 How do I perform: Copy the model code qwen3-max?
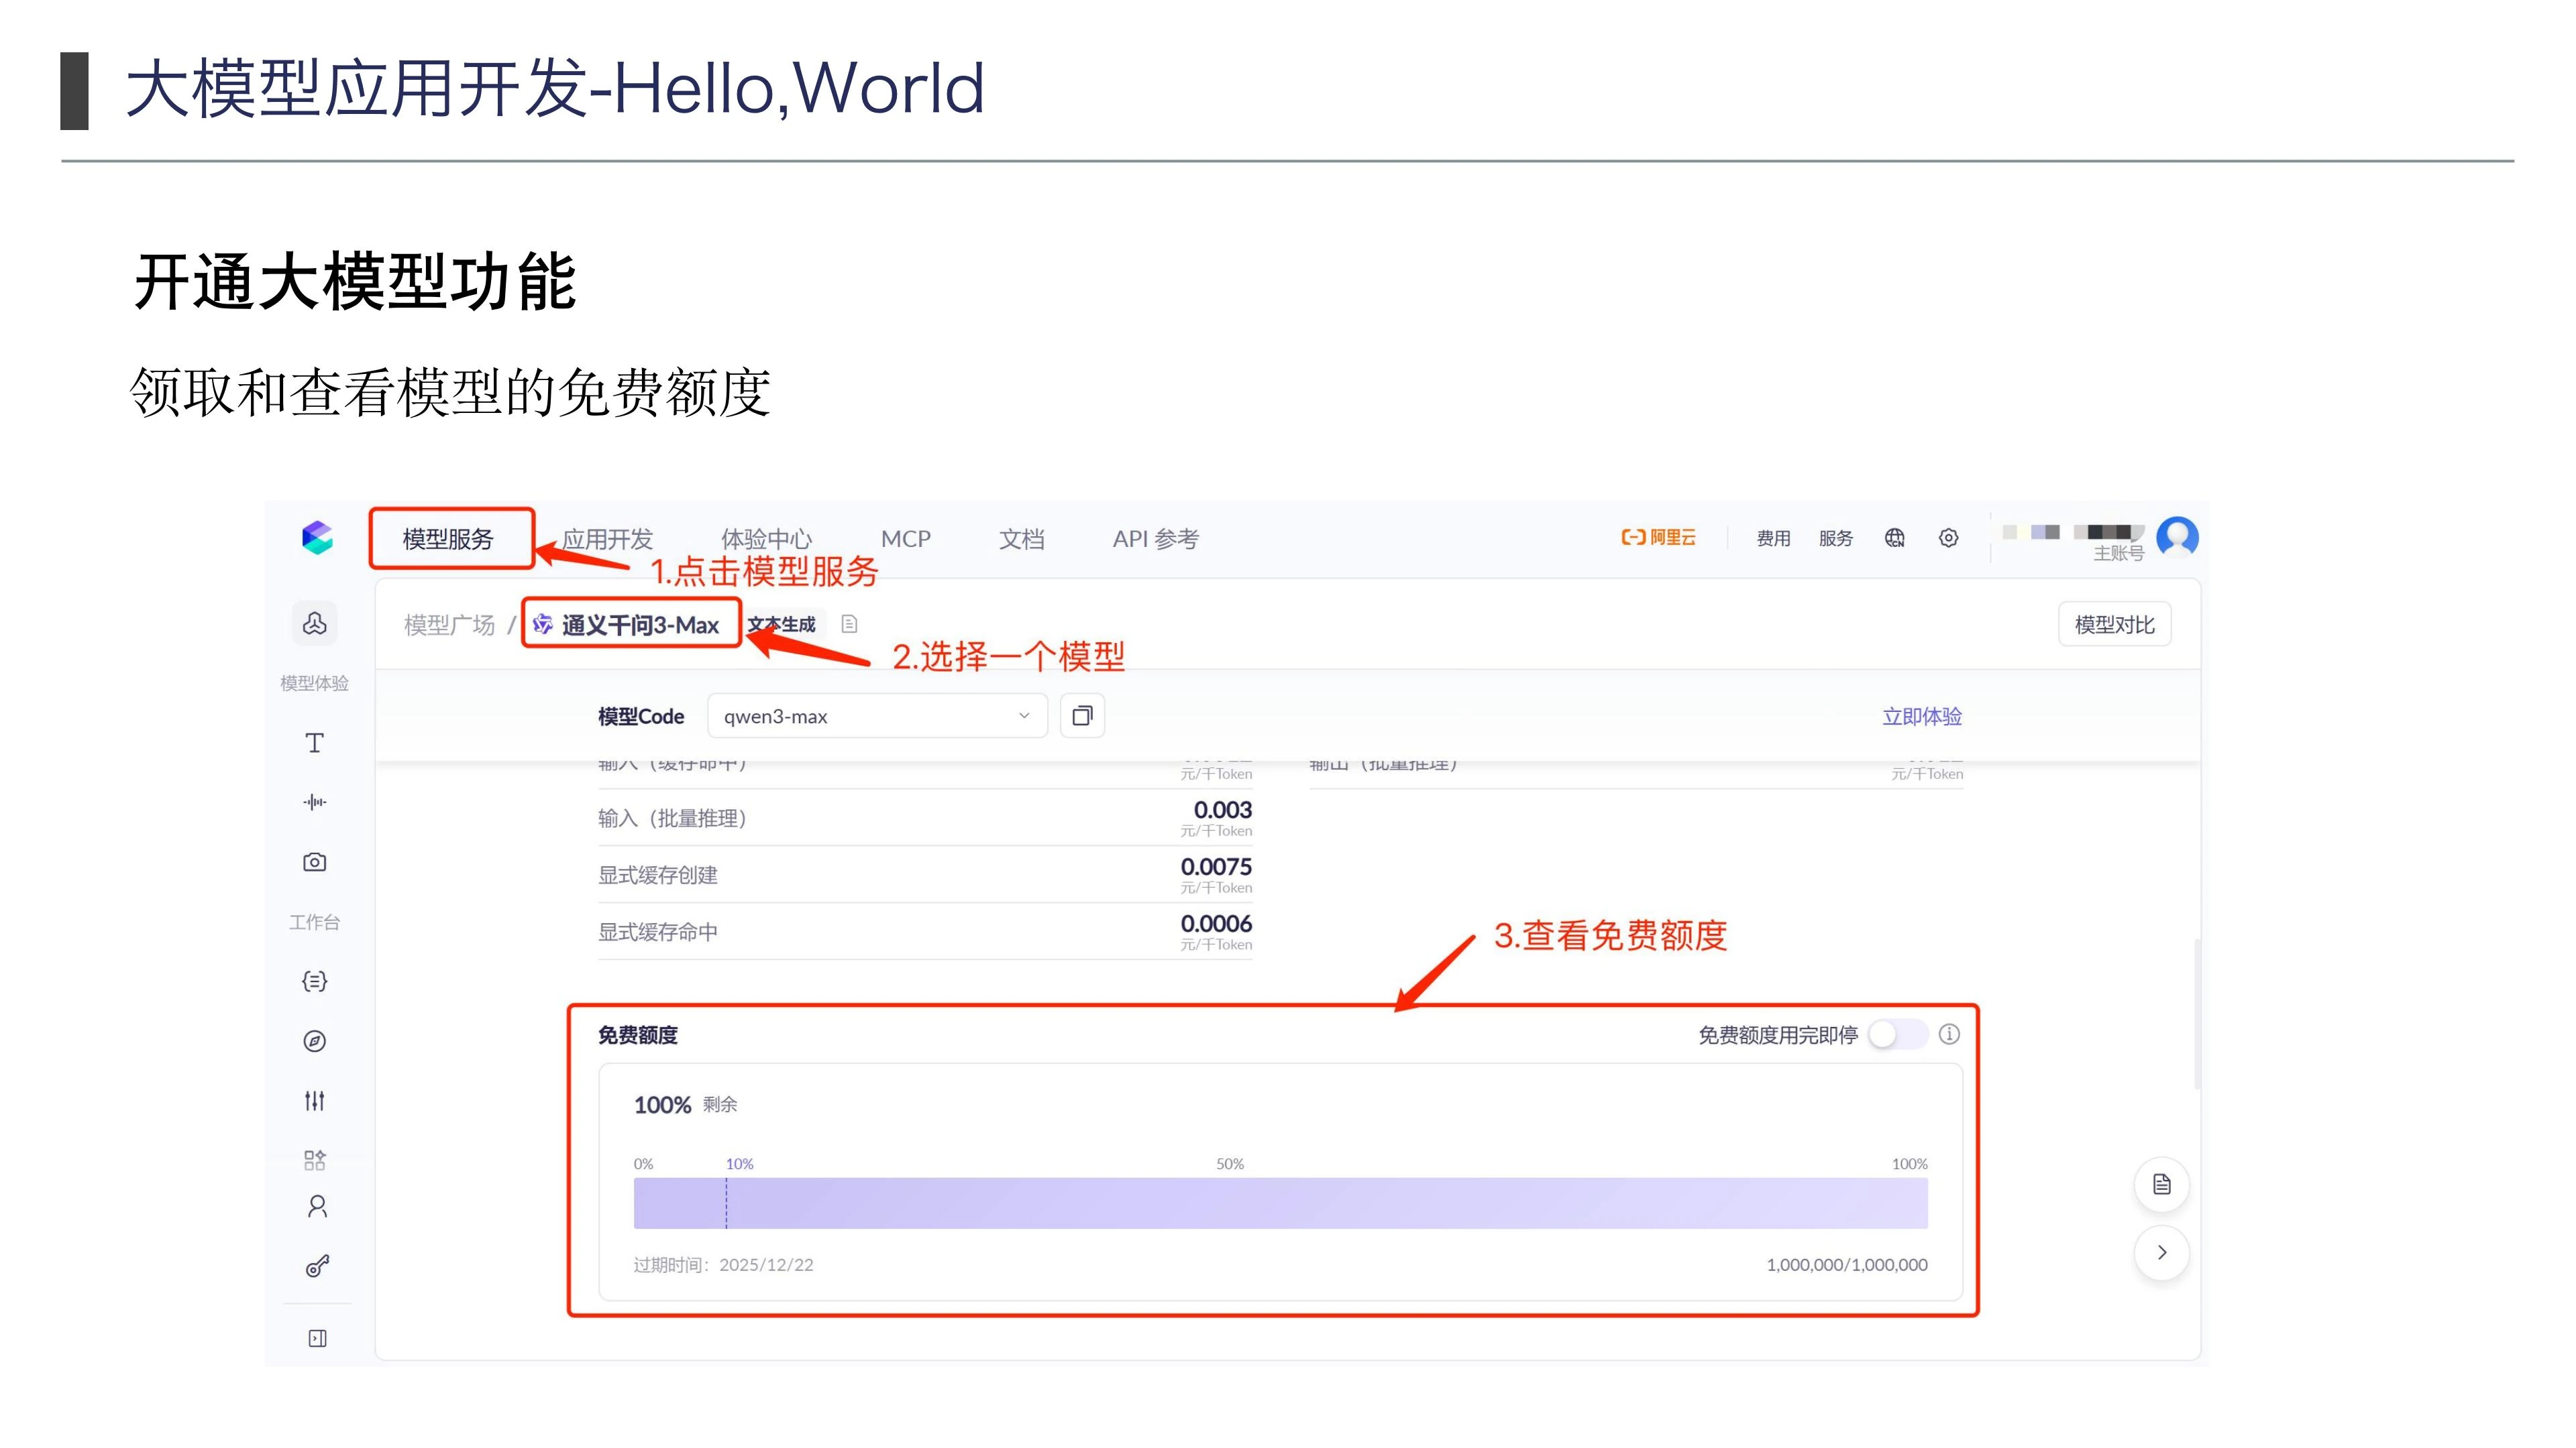(x=1082, y=715)
